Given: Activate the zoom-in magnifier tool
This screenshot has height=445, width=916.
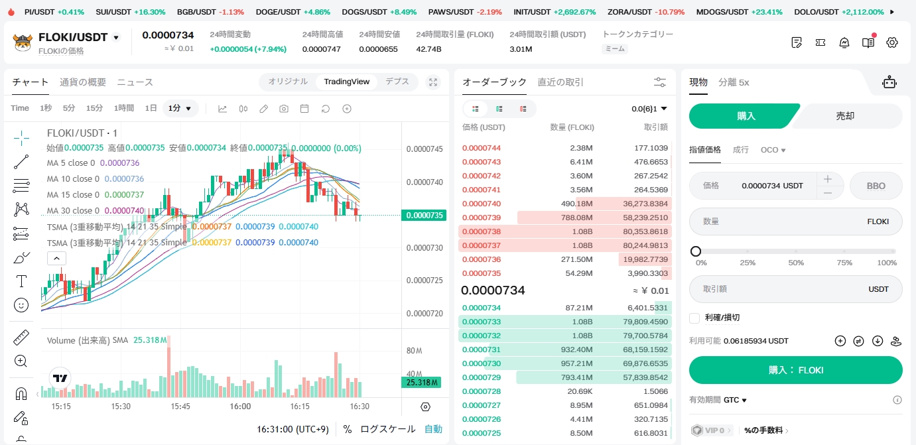Looking at the screenshot, I should click(21, 361).
